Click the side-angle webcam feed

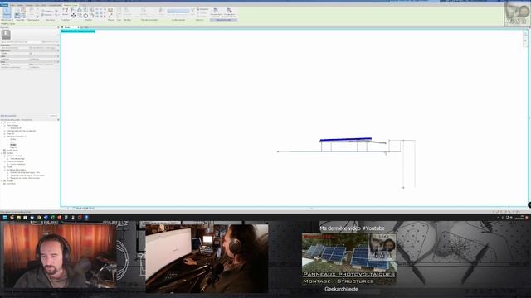coord(207,258)
